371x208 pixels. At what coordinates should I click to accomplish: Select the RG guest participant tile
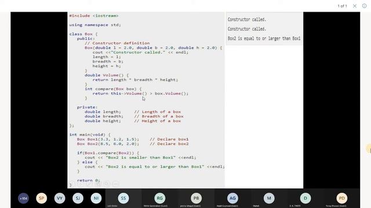point(160,198)
